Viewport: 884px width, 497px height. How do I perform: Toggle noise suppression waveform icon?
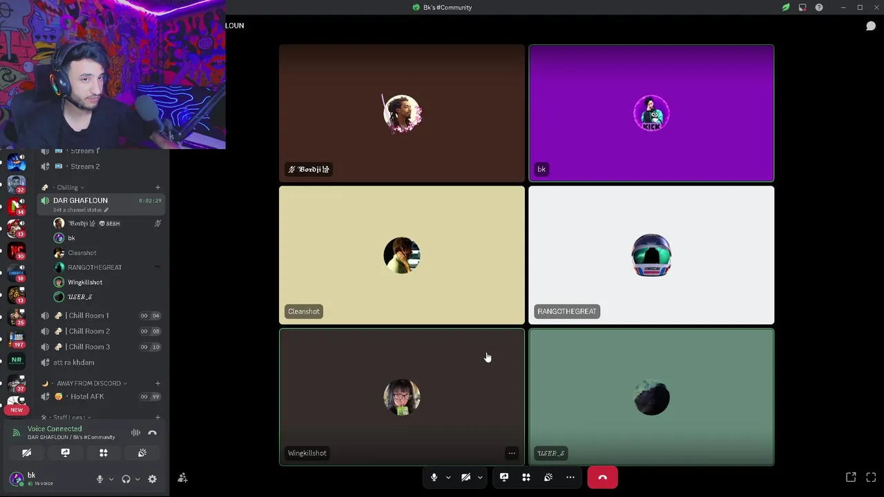(x=135, y=433)
